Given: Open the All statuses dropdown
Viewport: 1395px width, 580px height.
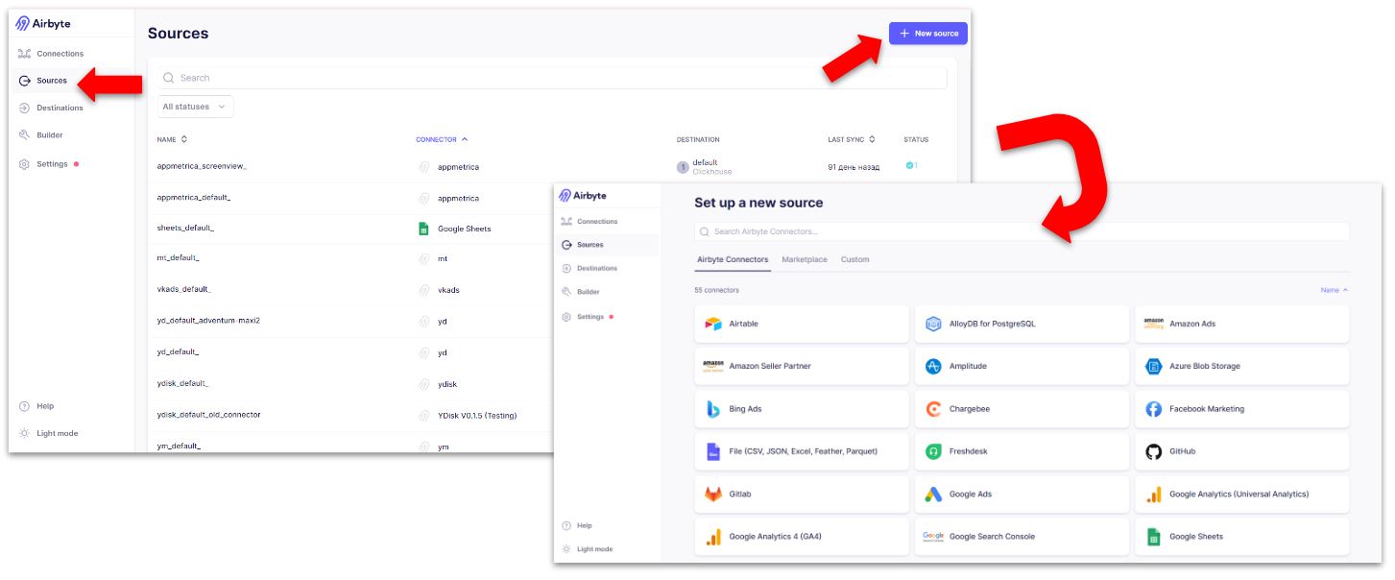Looking at the screenshot, I should 195,107.
